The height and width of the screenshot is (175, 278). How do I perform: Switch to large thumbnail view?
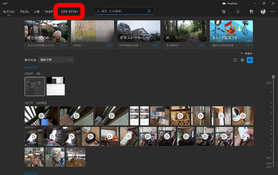point(235,60)
